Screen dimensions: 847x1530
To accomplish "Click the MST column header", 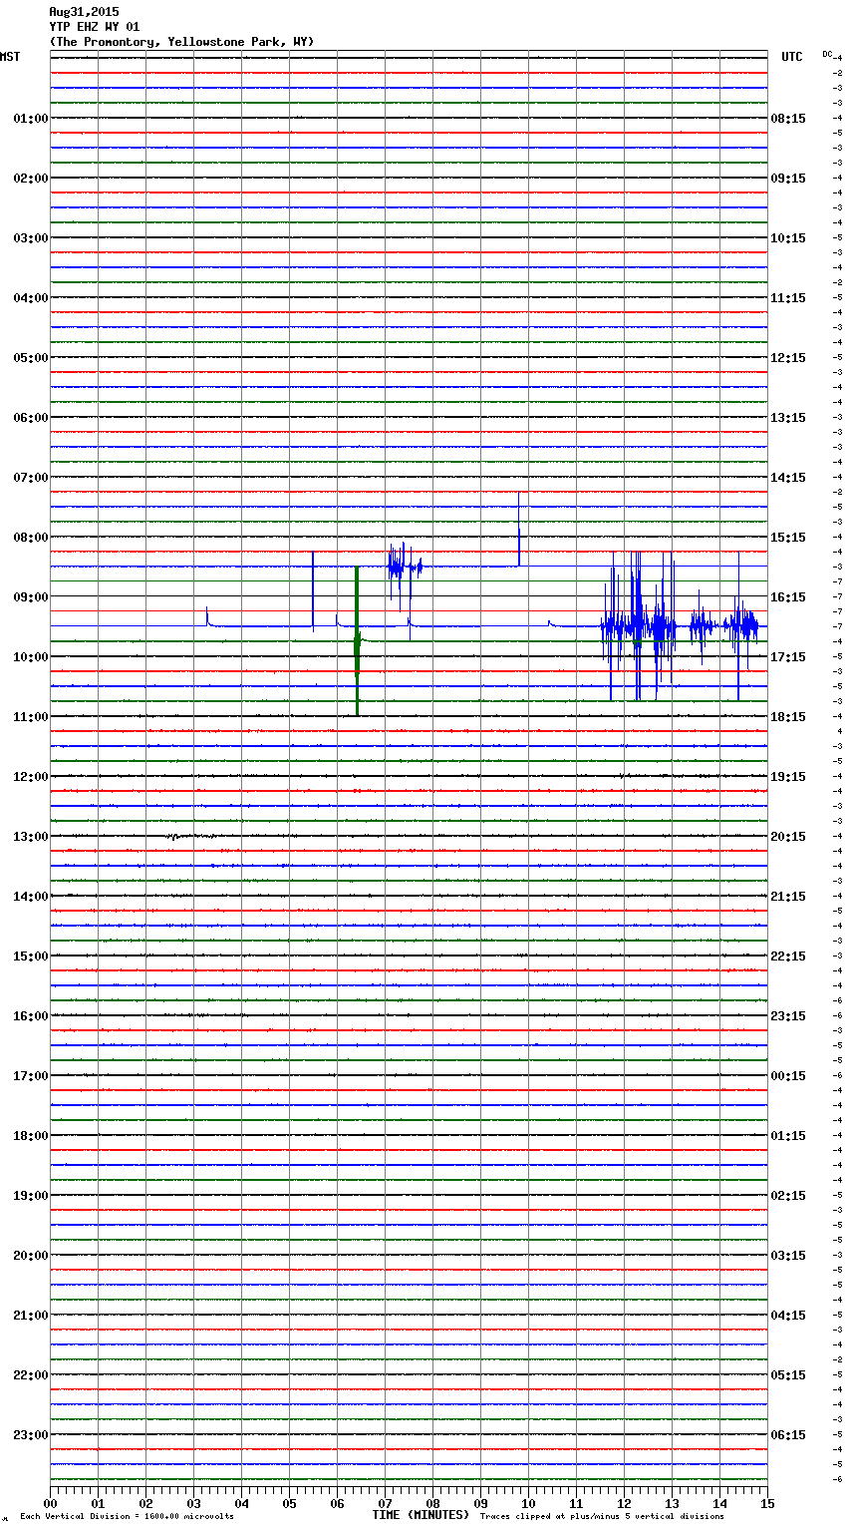I will pos(10,57).
